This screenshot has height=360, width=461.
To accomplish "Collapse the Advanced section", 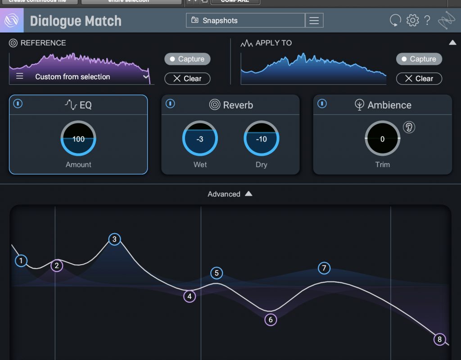I will pyautogui.click(x=230, y=194).
